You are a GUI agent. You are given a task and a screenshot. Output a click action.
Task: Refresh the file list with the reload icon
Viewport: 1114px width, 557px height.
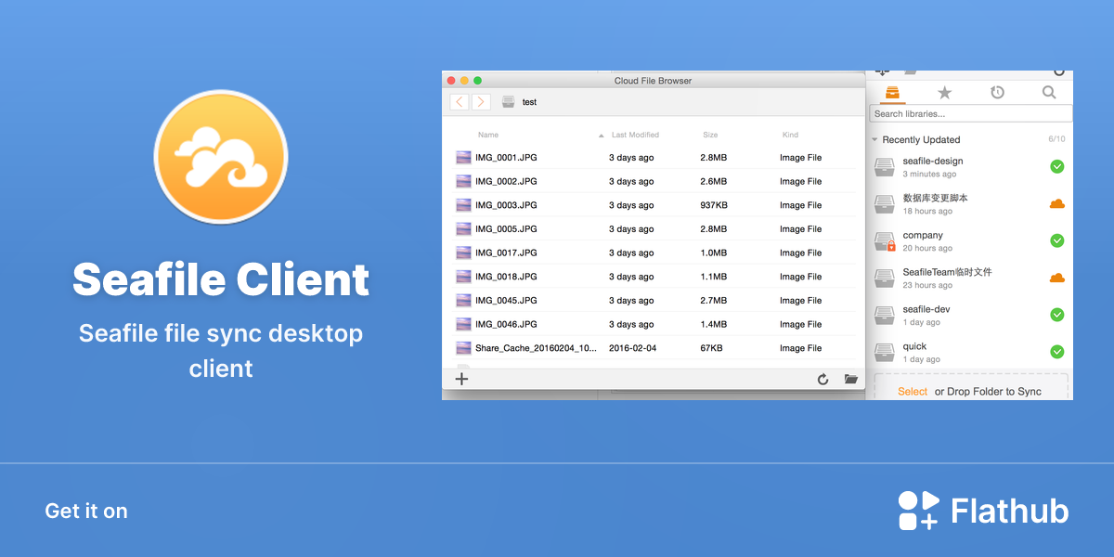[x=823, y=379]
